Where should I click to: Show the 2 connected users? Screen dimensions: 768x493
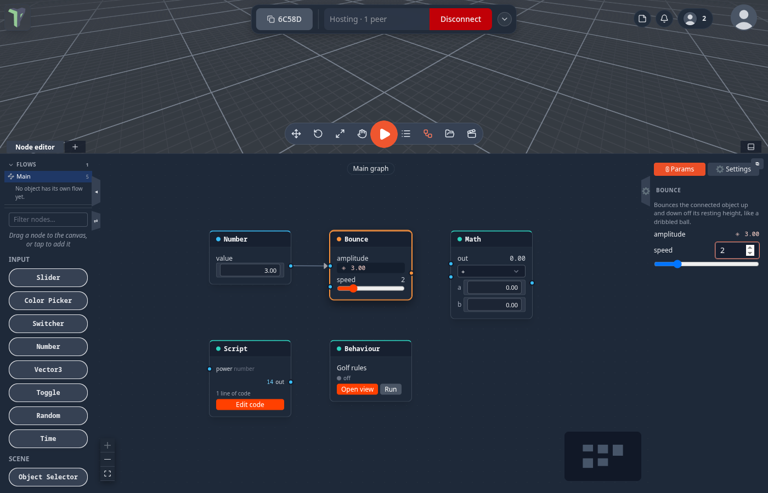[696, 19]
